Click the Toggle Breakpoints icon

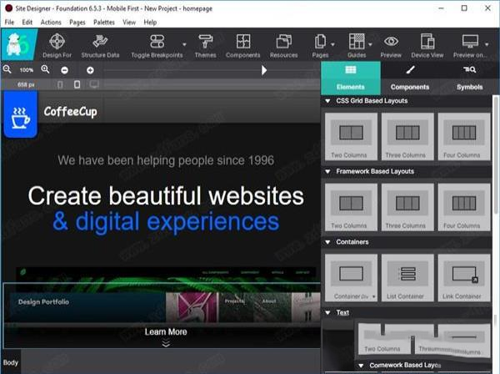(157, 42)
